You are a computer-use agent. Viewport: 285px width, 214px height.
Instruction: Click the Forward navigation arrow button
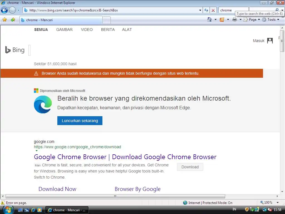click(12, 10)
